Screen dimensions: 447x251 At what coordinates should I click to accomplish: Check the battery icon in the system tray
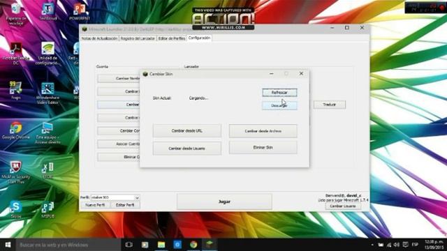381,245
